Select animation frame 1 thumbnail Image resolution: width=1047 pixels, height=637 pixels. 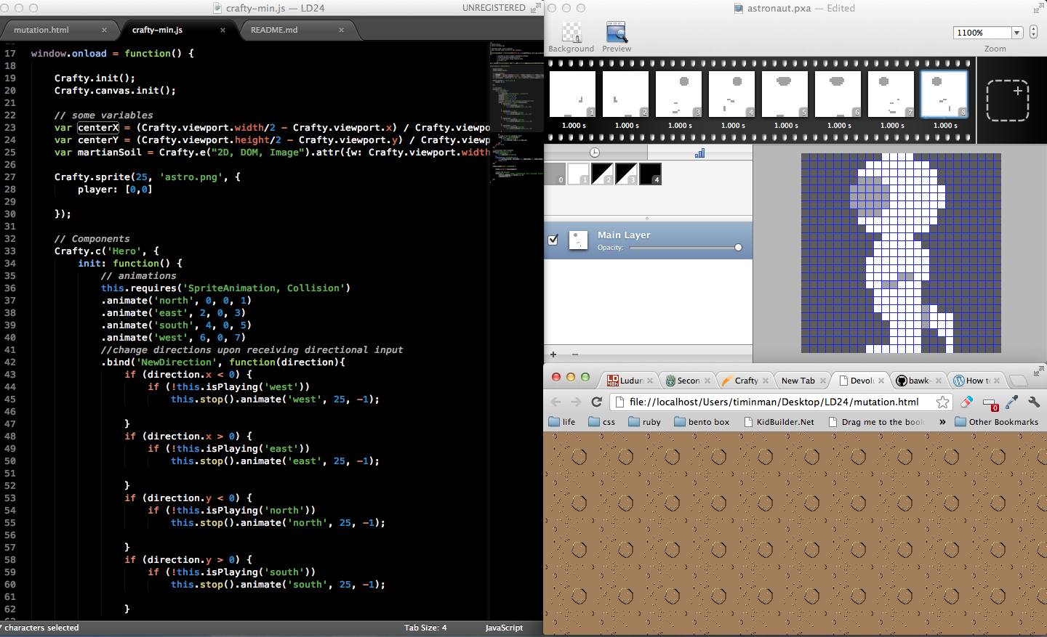tap(573, 94)
